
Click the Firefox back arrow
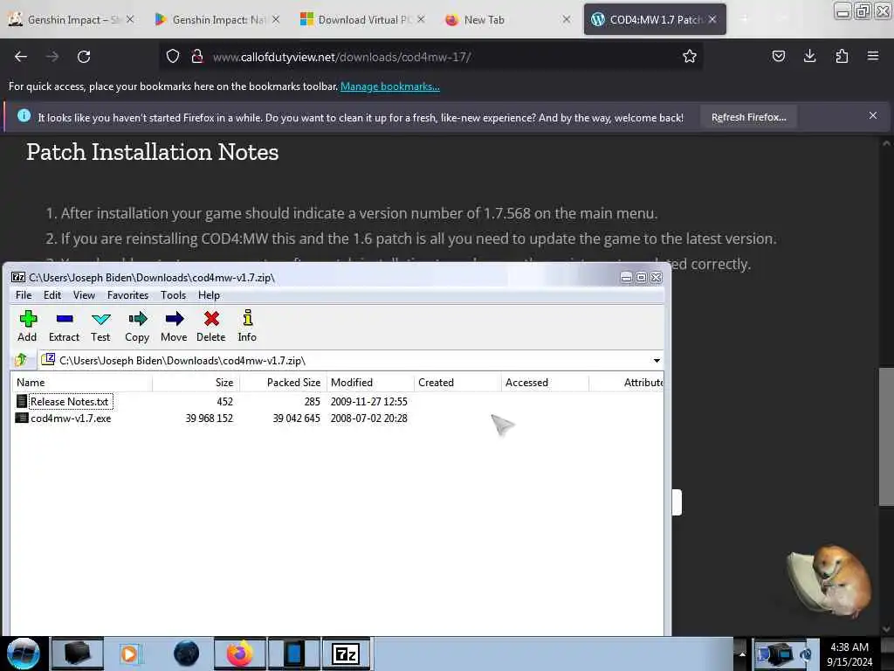[21, 57]
